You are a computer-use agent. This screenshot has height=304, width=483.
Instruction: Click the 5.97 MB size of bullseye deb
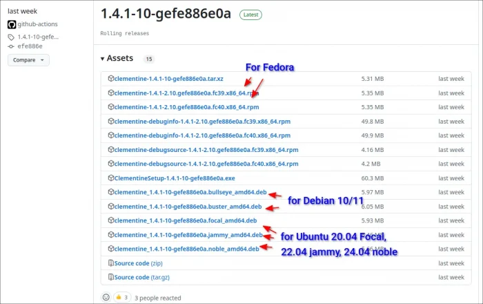pos(373,192)
